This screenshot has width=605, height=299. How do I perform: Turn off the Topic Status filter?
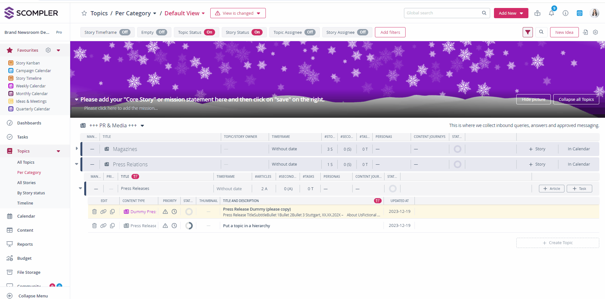[x=209, y=32]
